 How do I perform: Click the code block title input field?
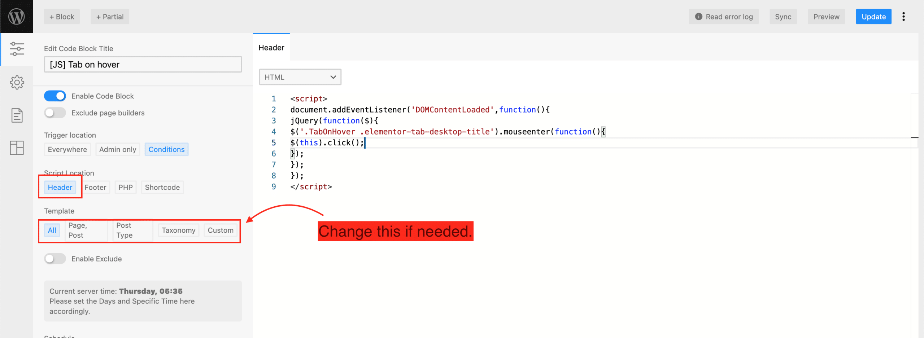tap(143, 64)
